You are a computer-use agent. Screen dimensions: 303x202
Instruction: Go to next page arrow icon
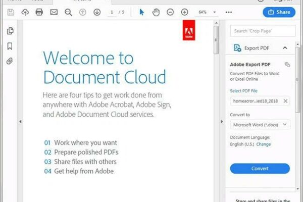pyautogui.click(x=97, y=12)
